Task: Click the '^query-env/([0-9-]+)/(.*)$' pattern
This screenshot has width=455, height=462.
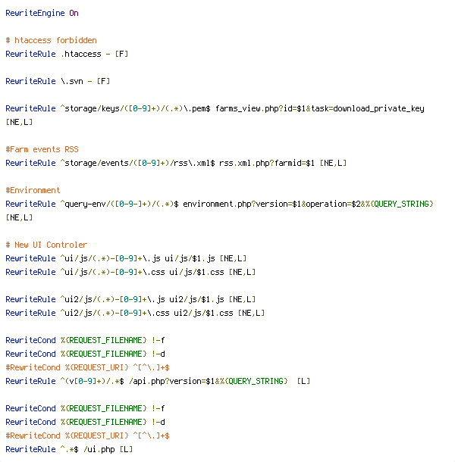Action: [120, 204]
